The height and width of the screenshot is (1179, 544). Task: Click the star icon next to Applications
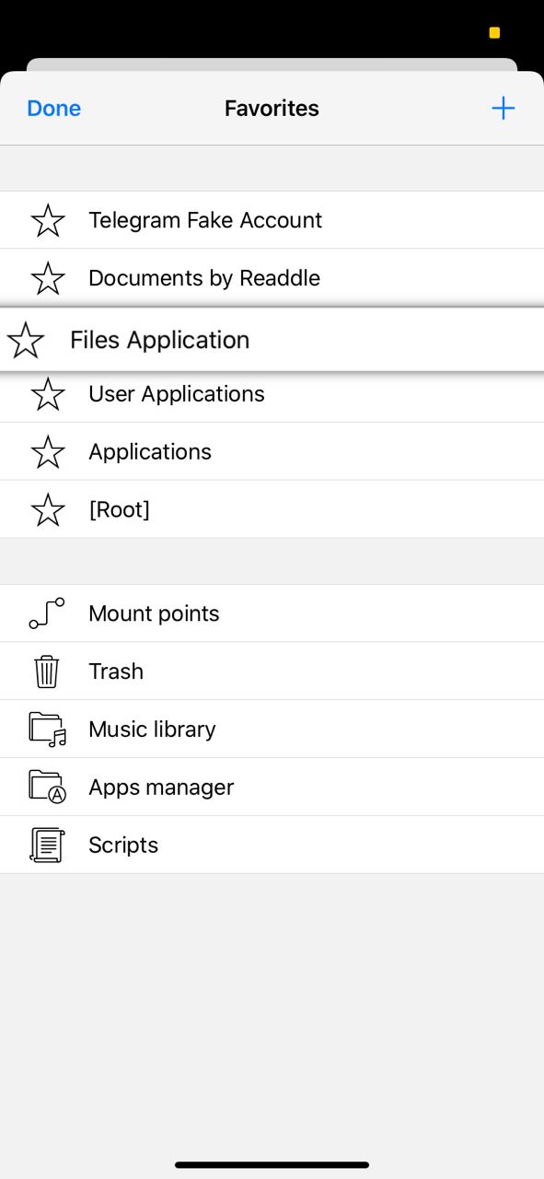click(x=48, y=452)
